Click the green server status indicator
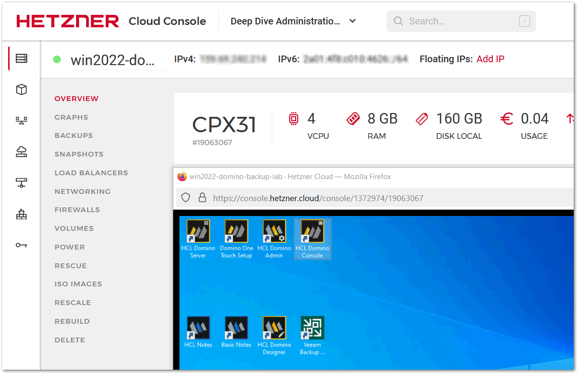The height and width of the screenshot is (374, 578). [57, 59]
